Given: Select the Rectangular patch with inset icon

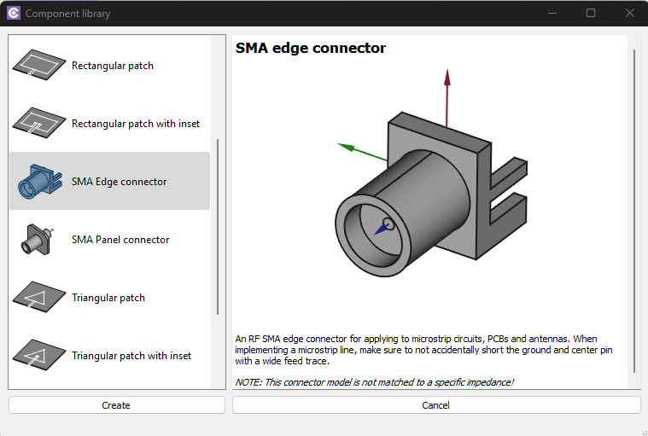Looking at the screenshot, I should click(39, 123).
